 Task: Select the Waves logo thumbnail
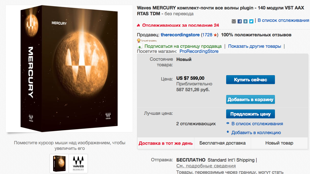pyautogui.click(x=78, y=164)
